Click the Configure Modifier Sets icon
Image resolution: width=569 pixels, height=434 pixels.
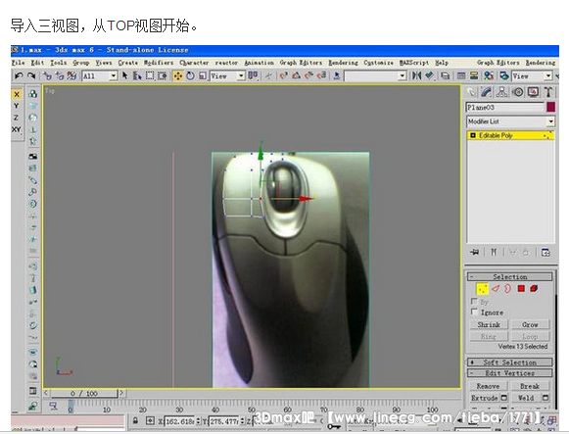pos(545,252)
